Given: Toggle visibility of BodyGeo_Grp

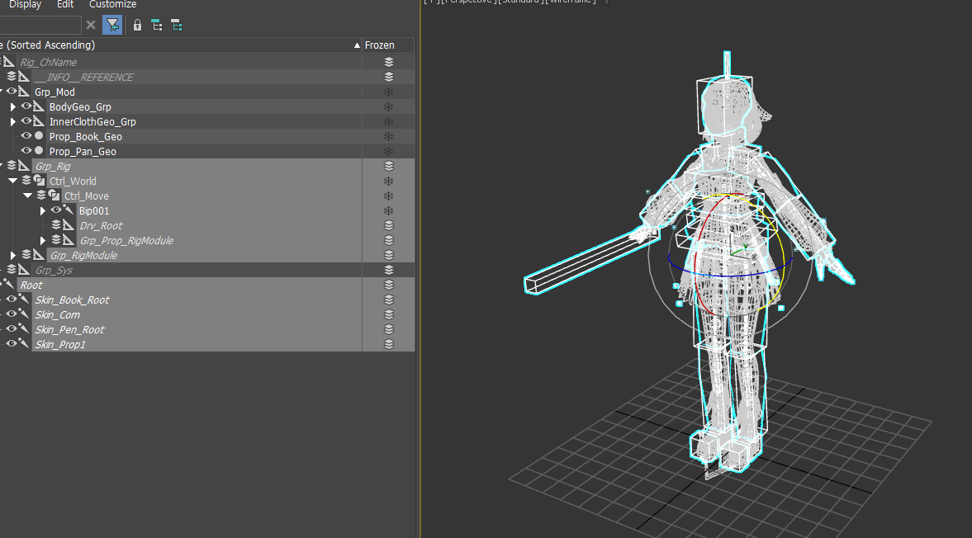Looking at the screenshot, I should [26, 106].
